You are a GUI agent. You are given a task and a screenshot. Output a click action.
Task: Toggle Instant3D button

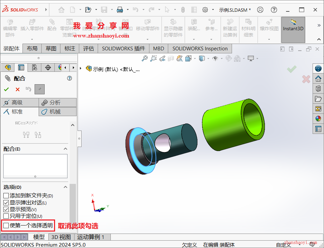(x=293, y=30)
